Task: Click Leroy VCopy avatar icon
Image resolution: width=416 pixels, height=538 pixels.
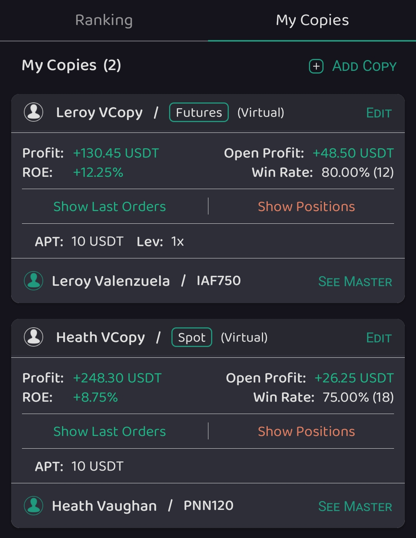Action: tap(34, 112)
